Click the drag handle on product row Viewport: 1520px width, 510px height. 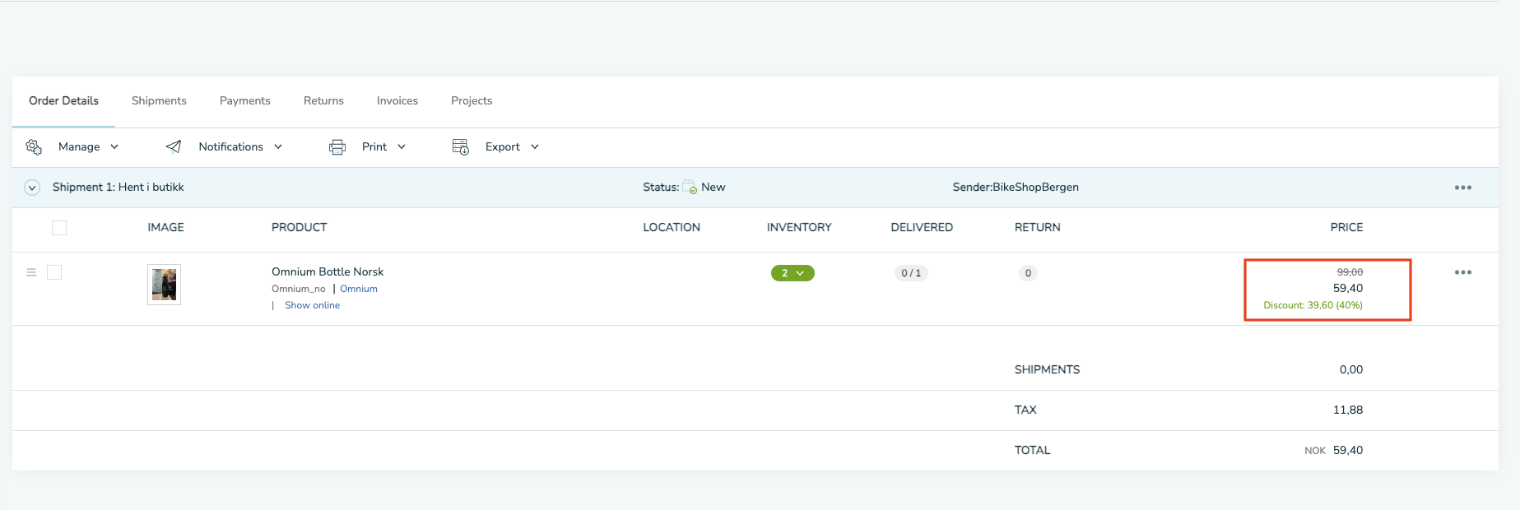[x=31, y=272]
